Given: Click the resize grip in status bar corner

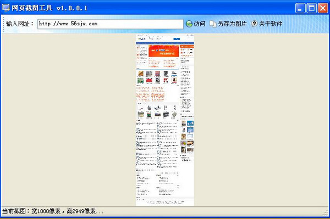Looking at the screenshot, I should click(325, 213).
